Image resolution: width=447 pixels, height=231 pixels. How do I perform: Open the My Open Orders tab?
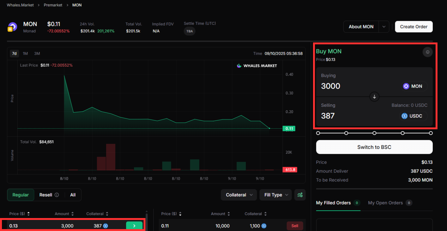pos(385,203)
